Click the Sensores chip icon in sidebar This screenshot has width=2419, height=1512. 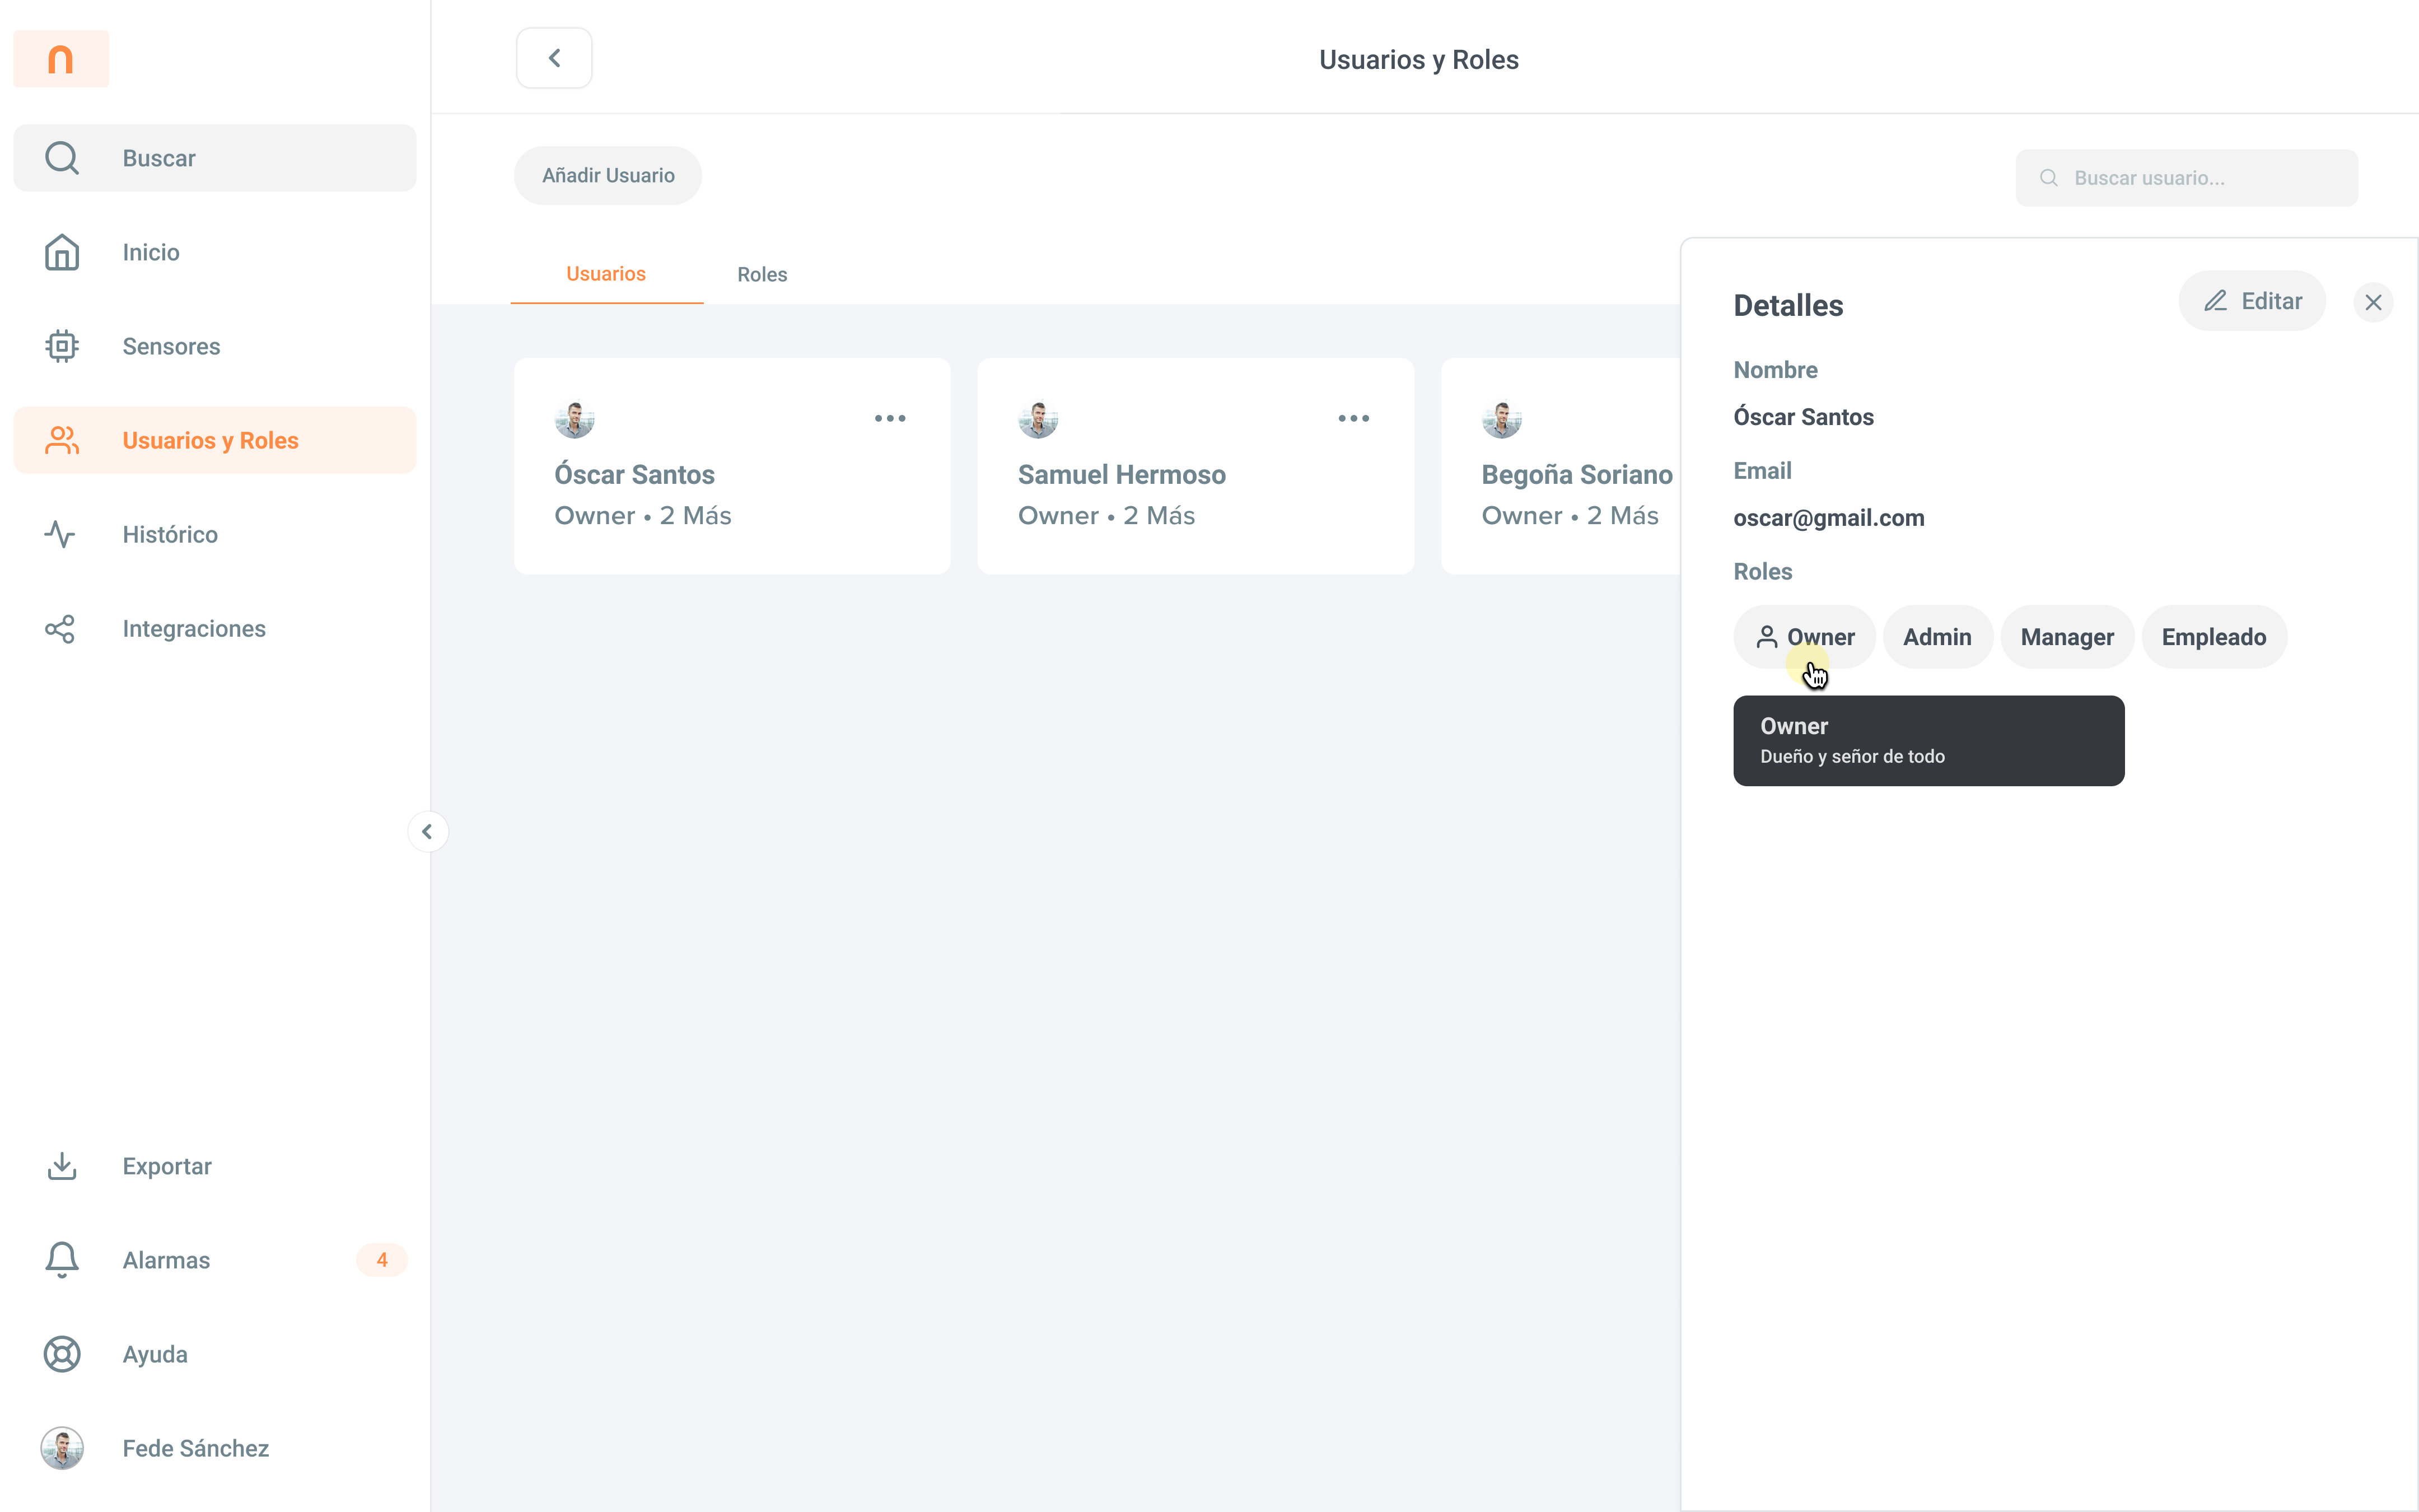(x=61, y=346)
